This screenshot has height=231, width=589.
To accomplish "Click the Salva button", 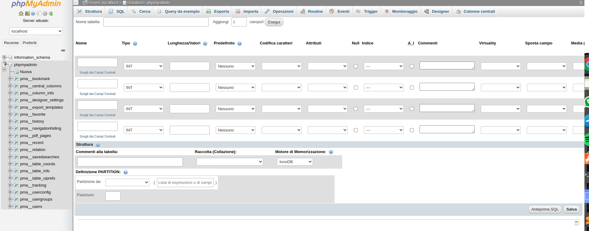I will (571, 209).
